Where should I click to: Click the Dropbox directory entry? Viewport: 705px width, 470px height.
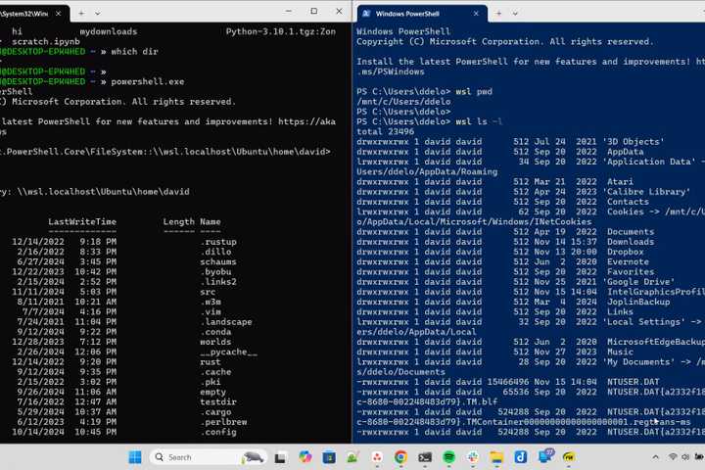click(x=625, y=252)
